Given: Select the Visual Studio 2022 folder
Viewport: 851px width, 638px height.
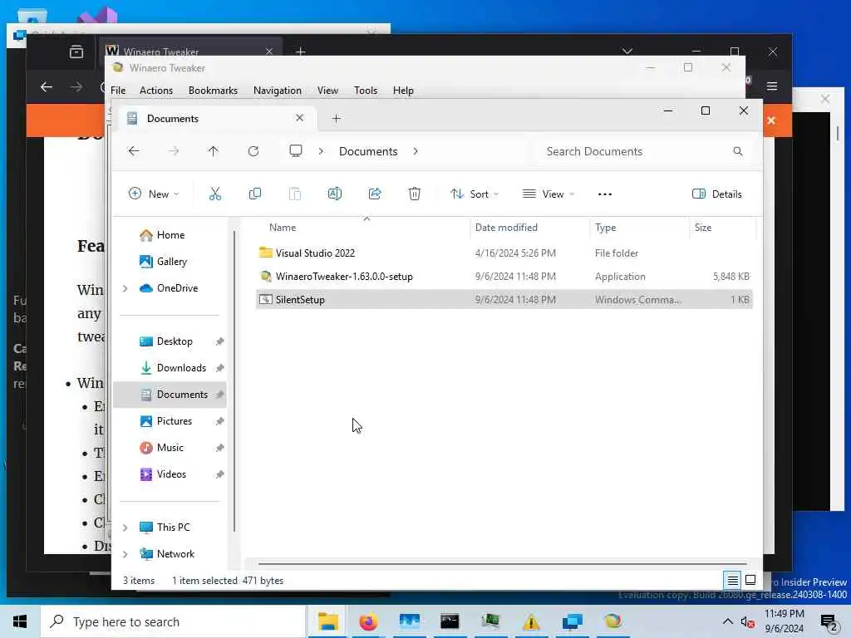Looking at the screenshot, I should pyautogui.click(x=504, y=253).
